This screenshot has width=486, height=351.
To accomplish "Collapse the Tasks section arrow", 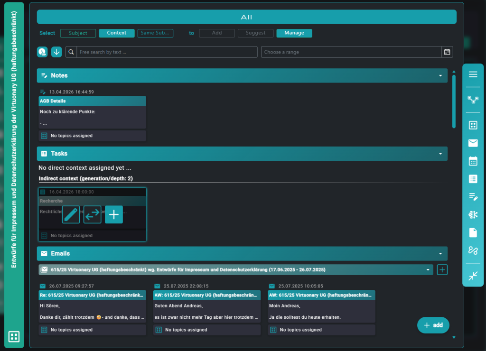I will click(x=440, y=154).
